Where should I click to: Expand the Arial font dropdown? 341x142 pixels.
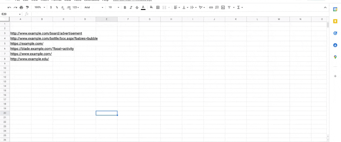94,7
